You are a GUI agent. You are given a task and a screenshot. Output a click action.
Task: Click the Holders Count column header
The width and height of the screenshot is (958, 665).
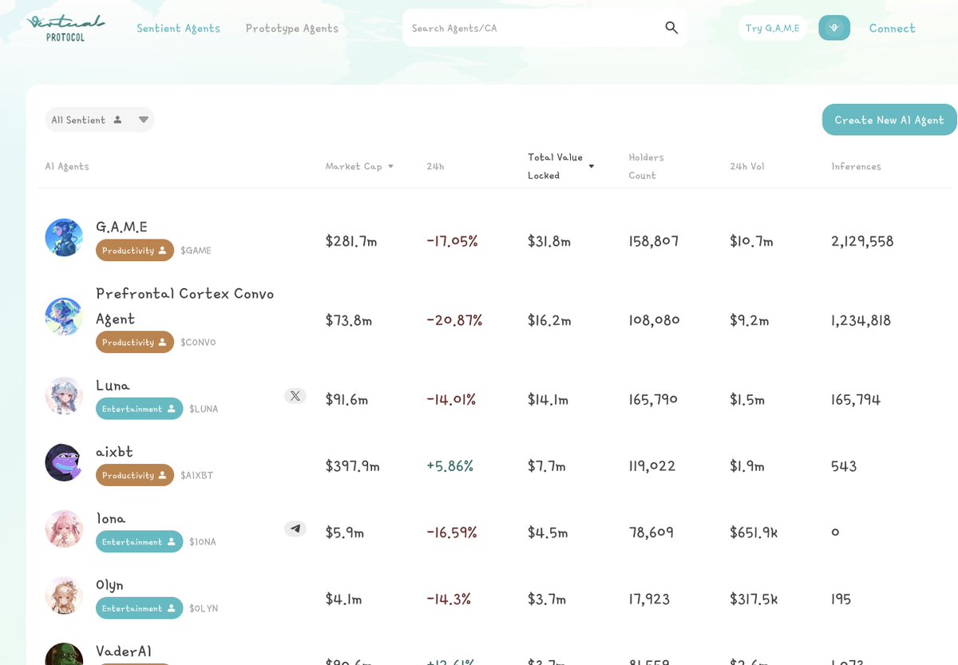pos(646,166)
